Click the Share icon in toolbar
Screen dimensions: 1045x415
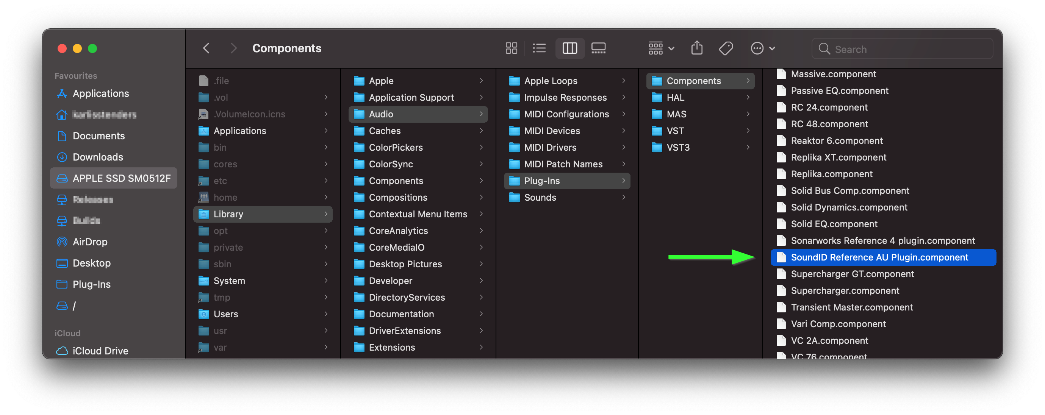(697, 48)
